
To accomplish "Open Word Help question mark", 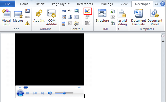I will [163, 4].
